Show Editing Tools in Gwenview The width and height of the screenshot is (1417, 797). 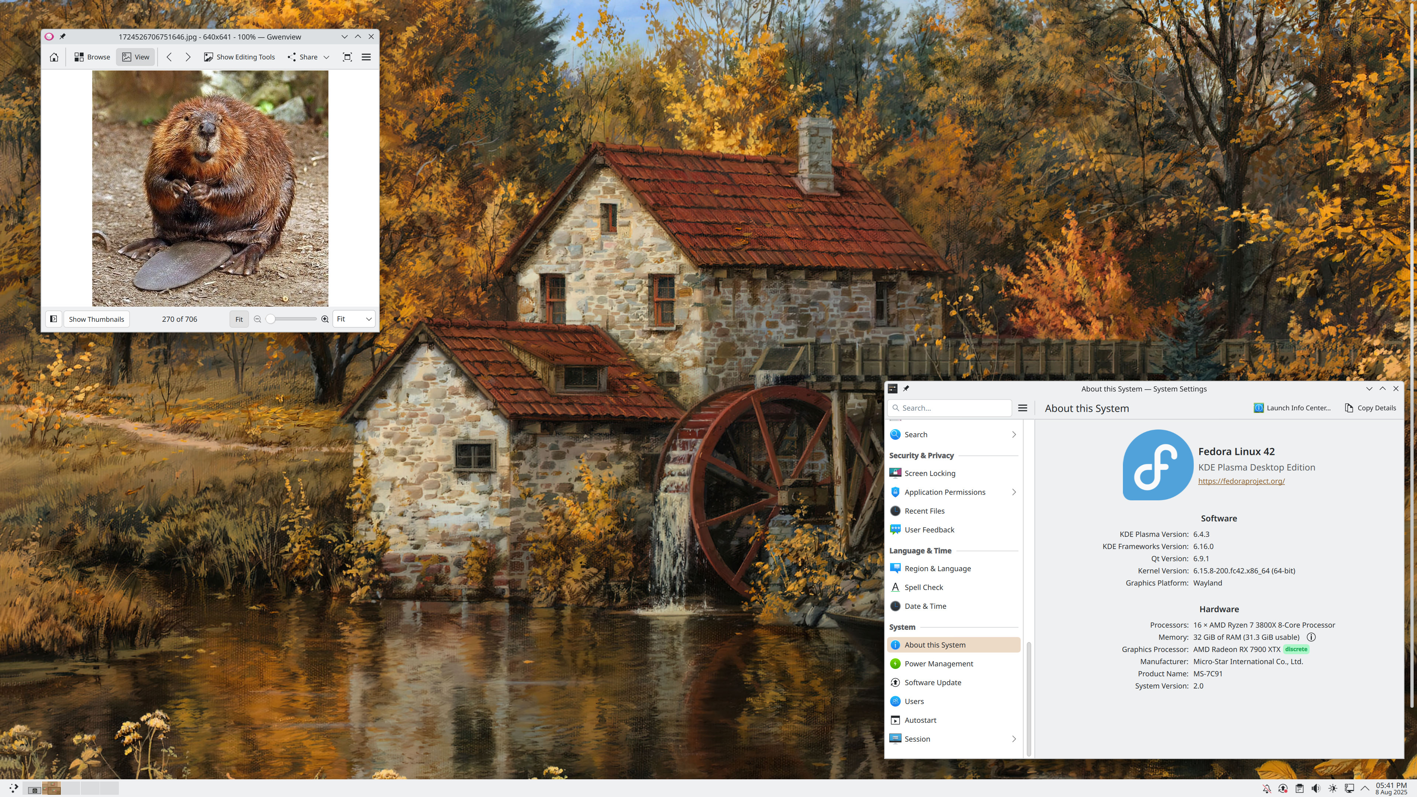tap(239, 57)
